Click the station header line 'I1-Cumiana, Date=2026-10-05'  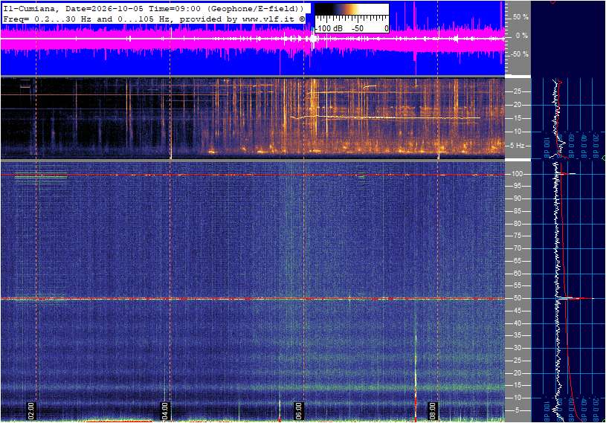153,8
